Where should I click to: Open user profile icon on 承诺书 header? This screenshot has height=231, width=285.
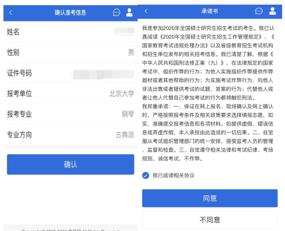[x=272, y=11]
